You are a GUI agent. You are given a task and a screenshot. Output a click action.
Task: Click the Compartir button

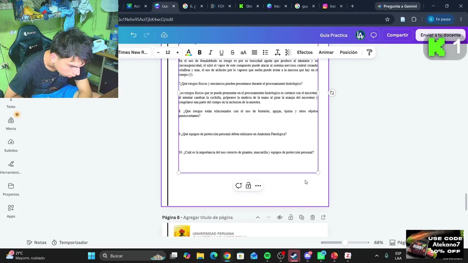coord(397,35)
